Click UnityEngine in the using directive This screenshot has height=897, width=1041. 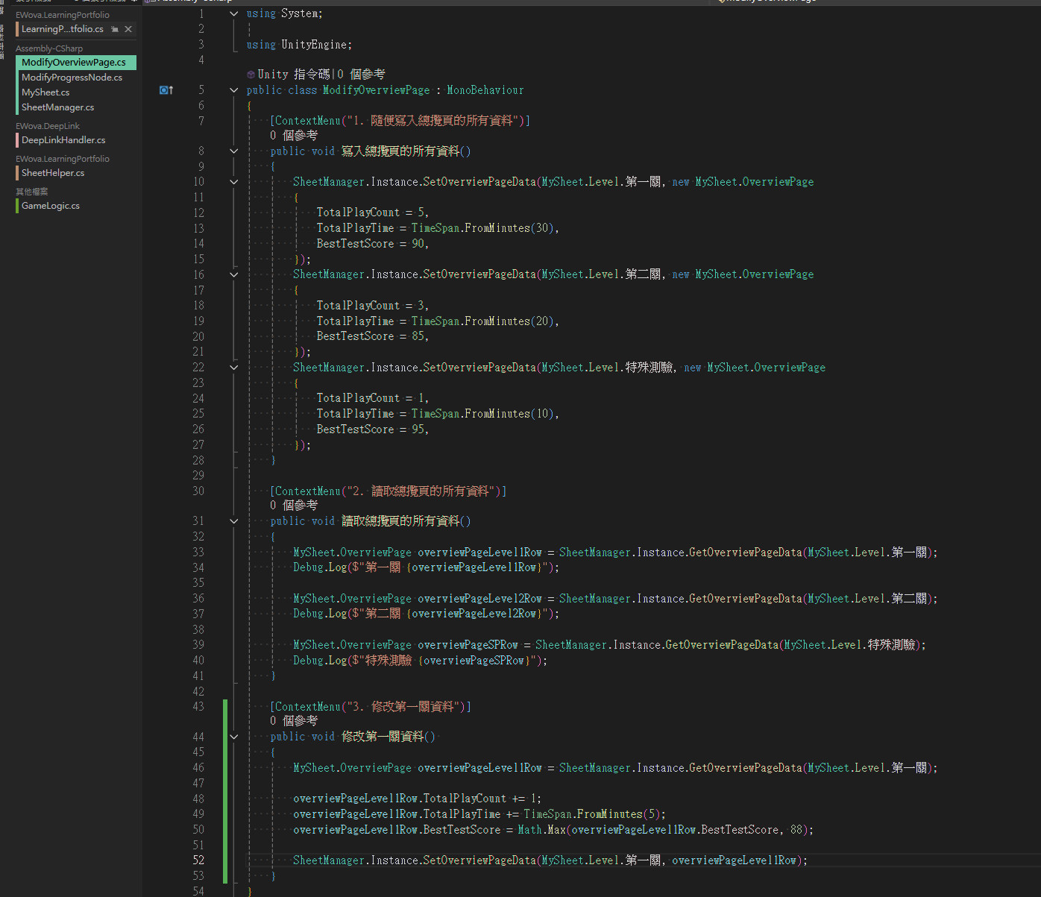pyautogui.click(x=314, y=45)
